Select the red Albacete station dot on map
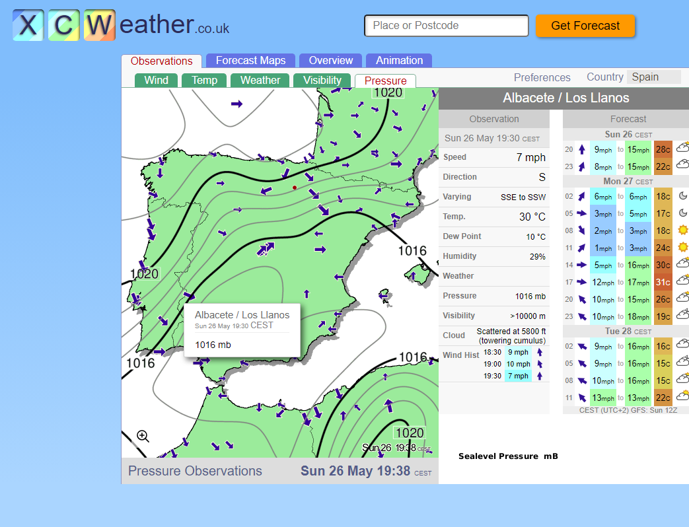Screen dimensions: 689x527 pos(295,188)
